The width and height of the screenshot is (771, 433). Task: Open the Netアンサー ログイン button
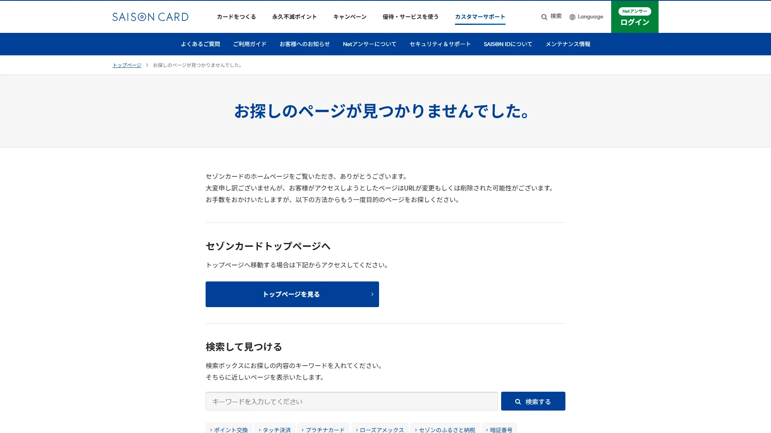[x=634, y=17]
